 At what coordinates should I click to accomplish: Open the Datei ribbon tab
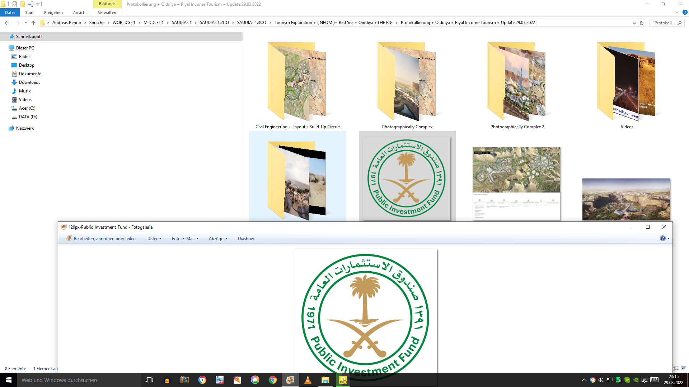coord(10,13)
